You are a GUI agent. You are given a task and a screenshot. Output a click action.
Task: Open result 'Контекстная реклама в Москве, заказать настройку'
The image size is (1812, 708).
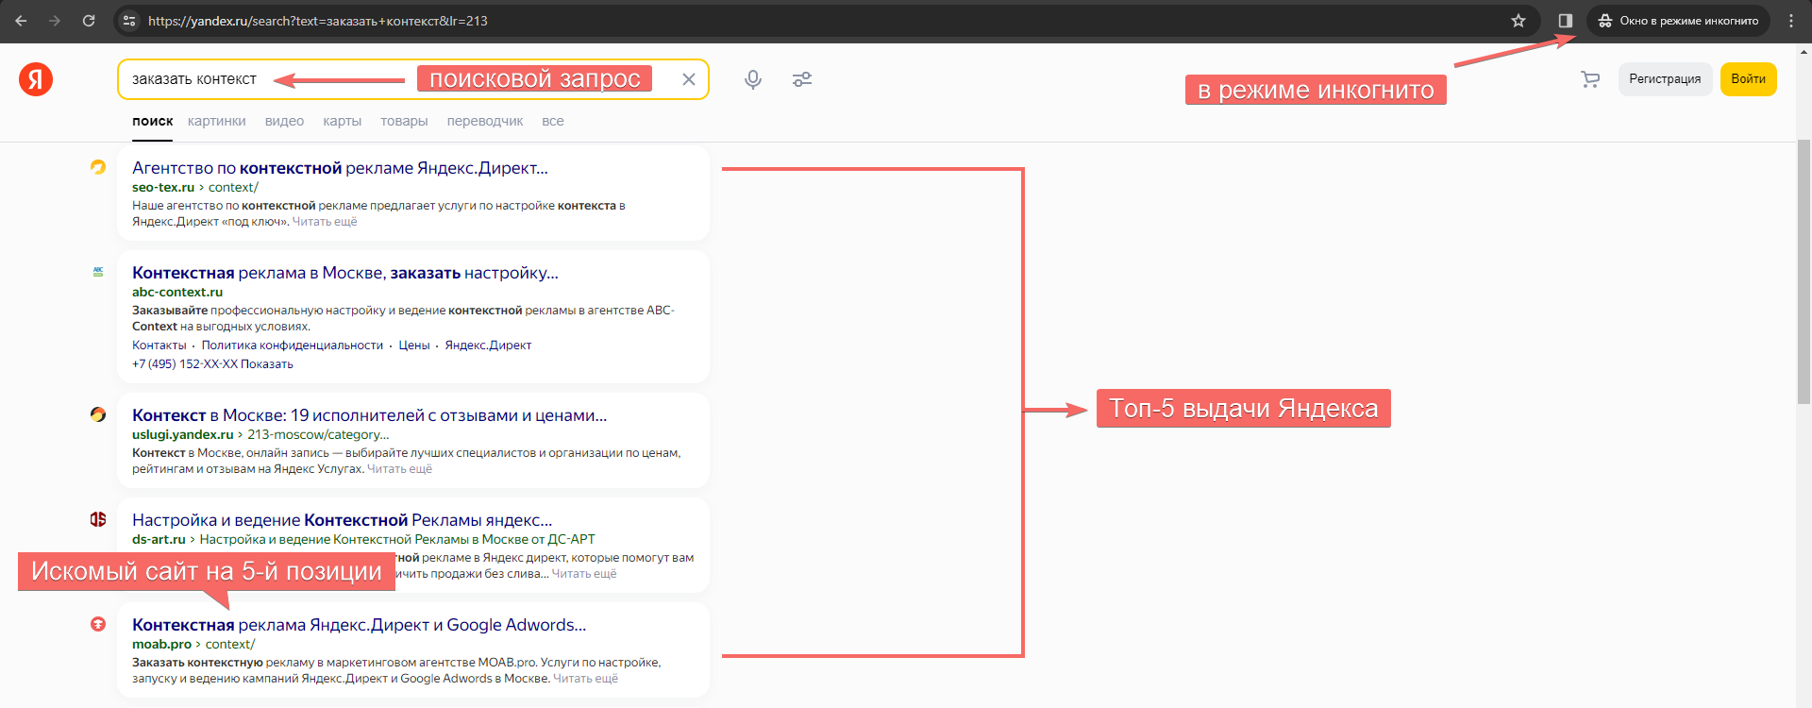(x=345, y=273)
